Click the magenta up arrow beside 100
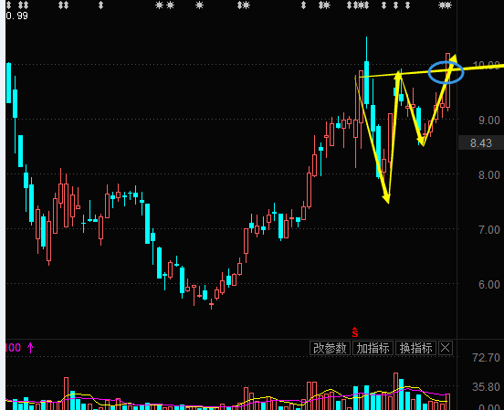This screenshot has height=410, width=504. click(30, 348)
